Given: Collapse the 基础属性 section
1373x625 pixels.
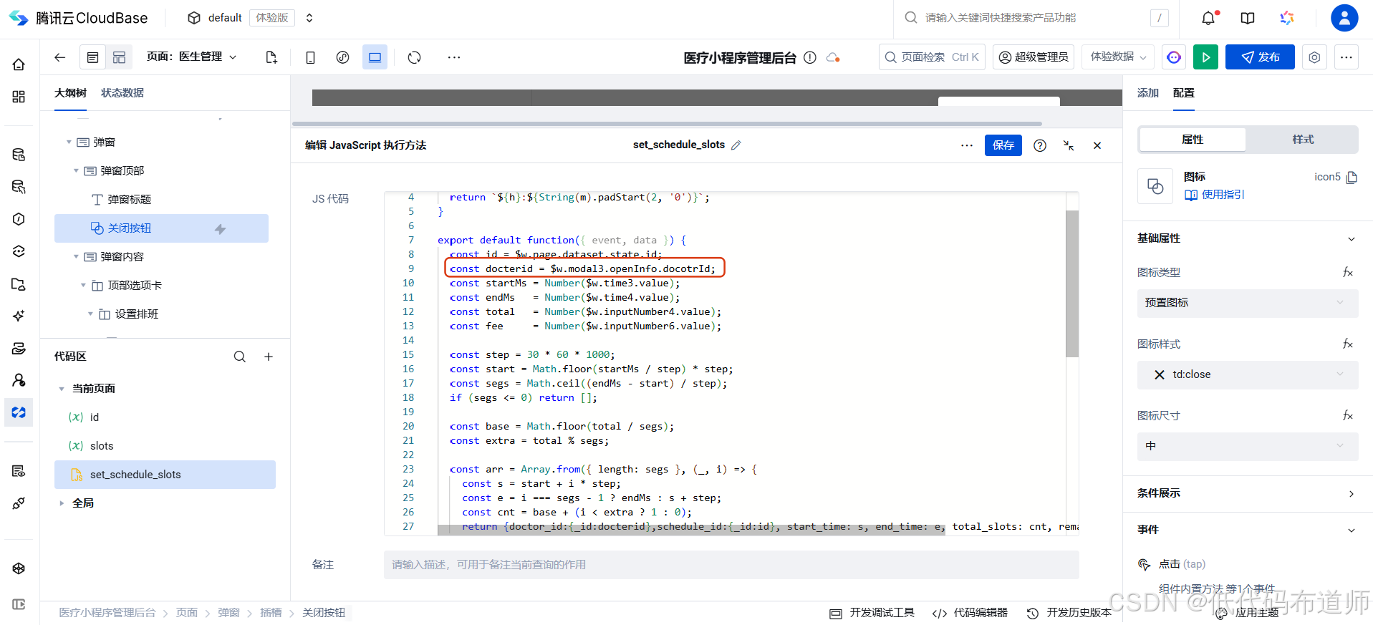Looking at the screenshot, I should tap(1351, 239).
